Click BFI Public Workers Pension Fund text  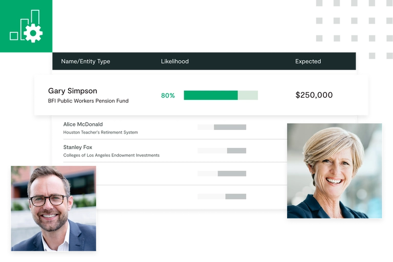pos(88,101)
